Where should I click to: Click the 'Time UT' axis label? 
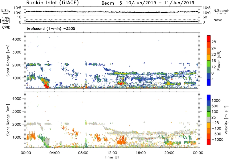(x=112, y=157)
